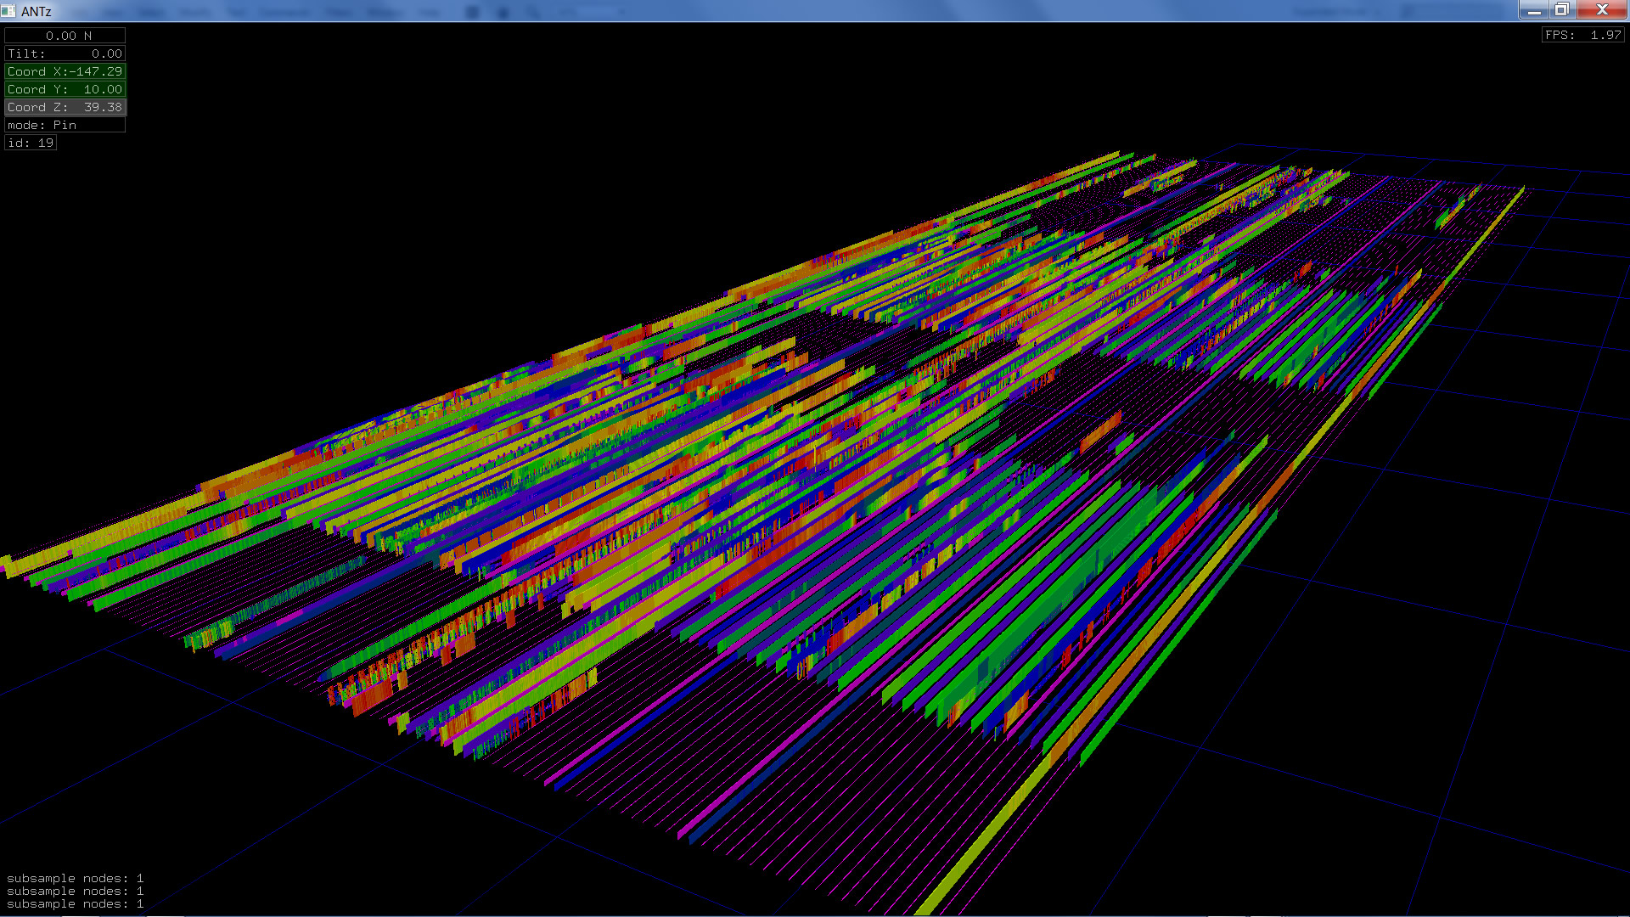The image size is (1630, 917).
Task: Select the Coord X field
Action: coord(65,71)
